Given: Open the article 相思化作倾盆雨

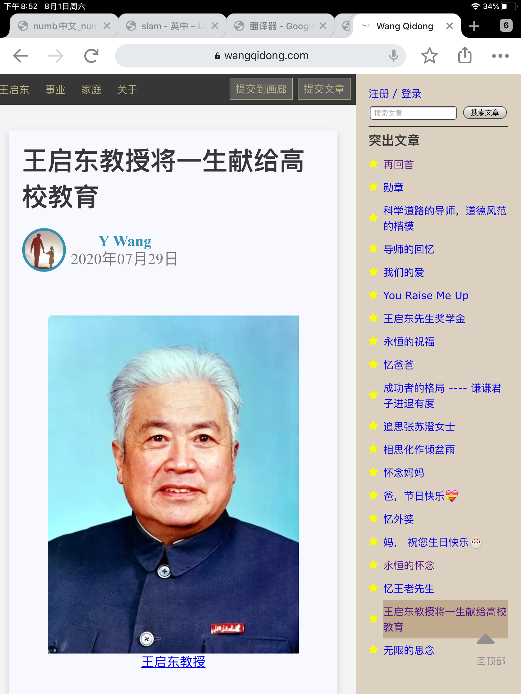Looking at the screenshot, I should tap(419, 450).
